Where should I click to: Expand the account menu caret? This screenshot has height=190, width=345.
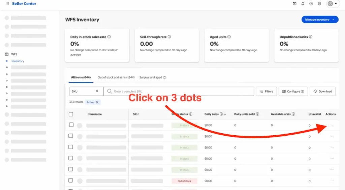pyautogui.click(x=336, y=3)
